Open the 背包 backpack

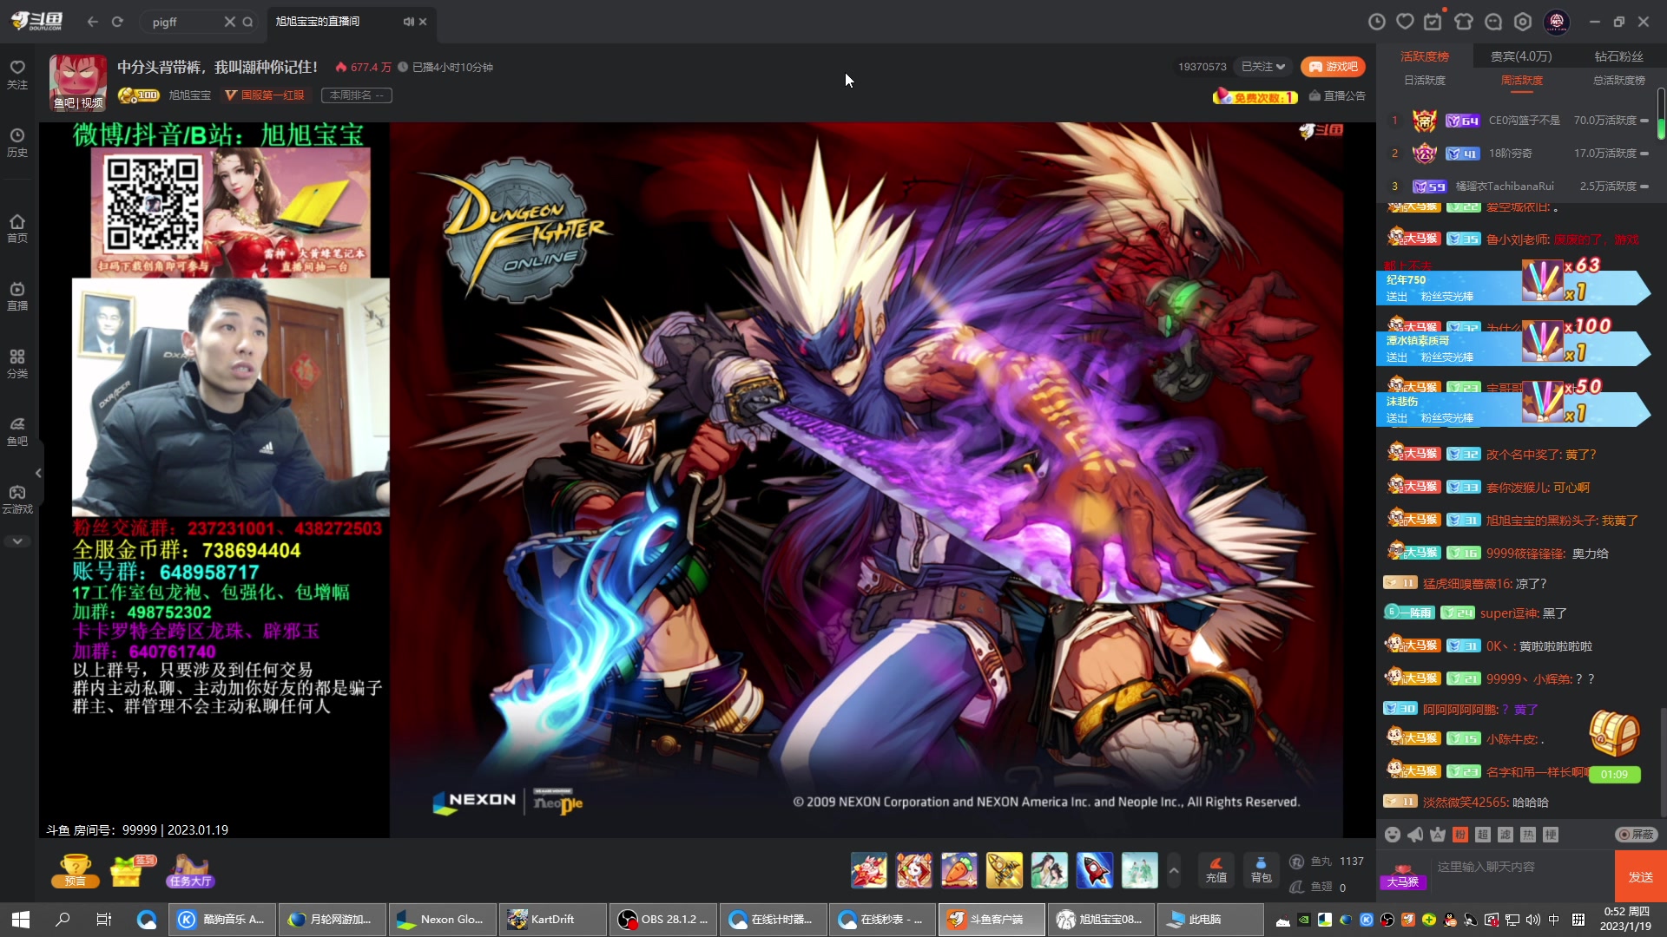coord(1261,870)
